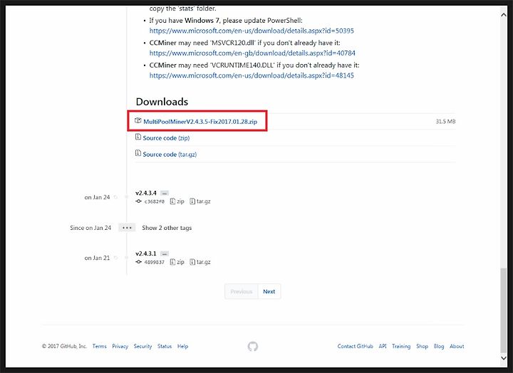Open commit 4899837
Viewport: 513px width, 373px height.
[154, 262]
